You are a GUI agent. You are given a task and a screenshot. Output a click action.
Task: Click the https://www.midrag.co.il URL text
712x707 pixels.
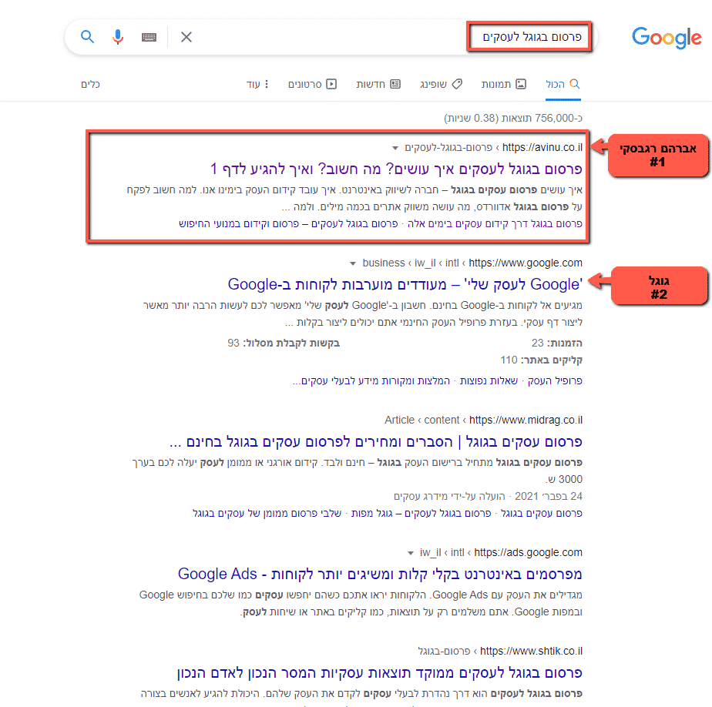[526, 421]
